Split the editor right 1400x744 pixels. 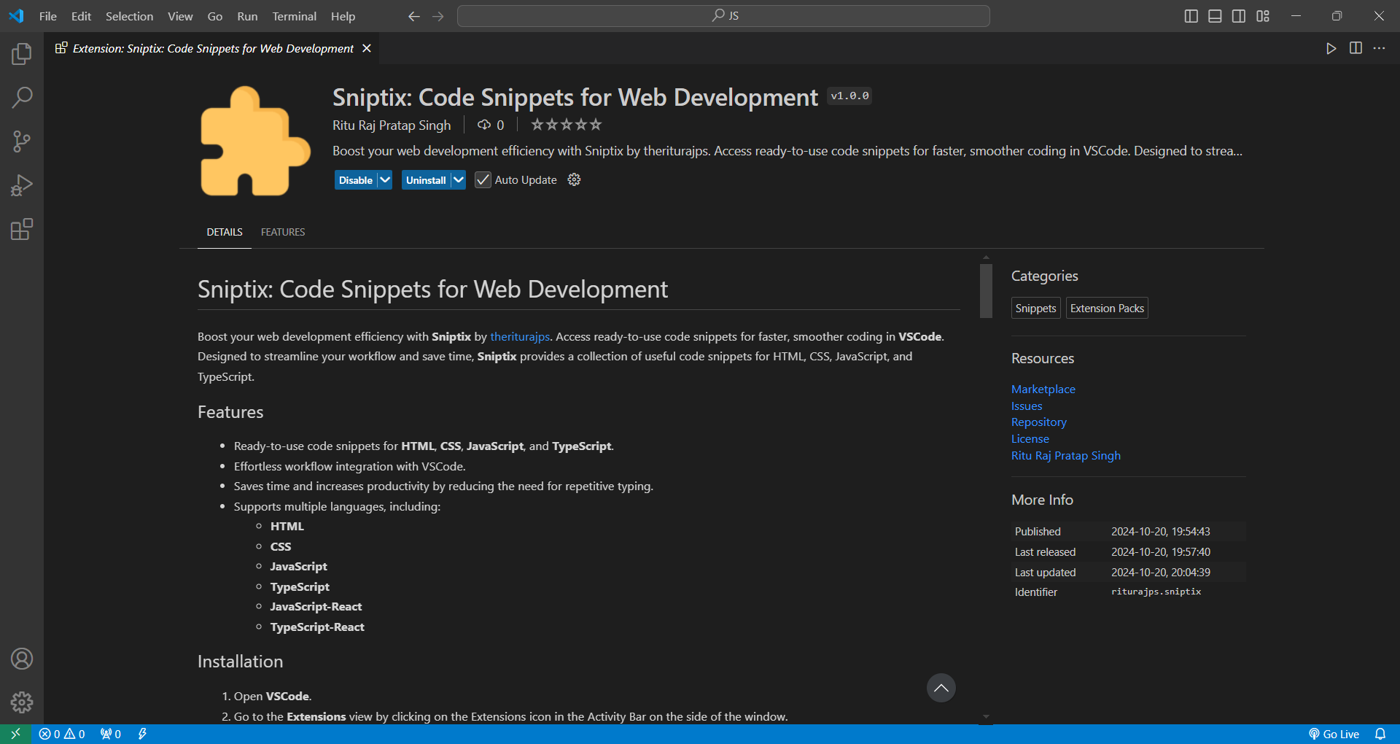coord(1356,48)
